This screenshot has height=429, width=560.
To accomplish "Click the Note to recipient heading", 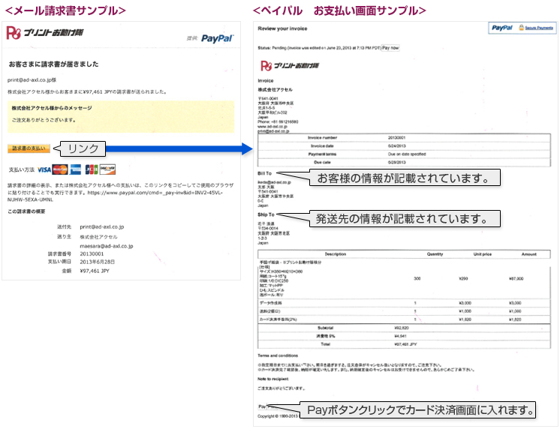I will pyautogui.click(x=272, y=379).
